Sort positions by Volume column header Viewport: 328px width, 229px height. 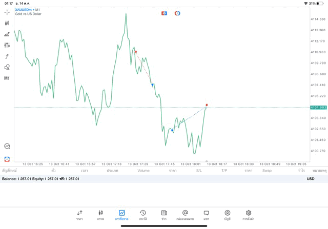[143, 171]
